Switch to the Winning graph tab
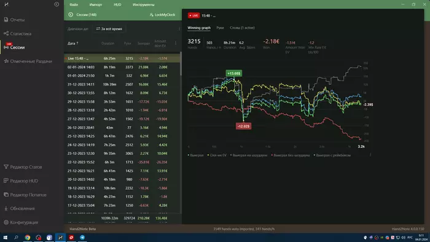Image resolution: width=430 pixels, height=242 pixels. pos(199,28)
